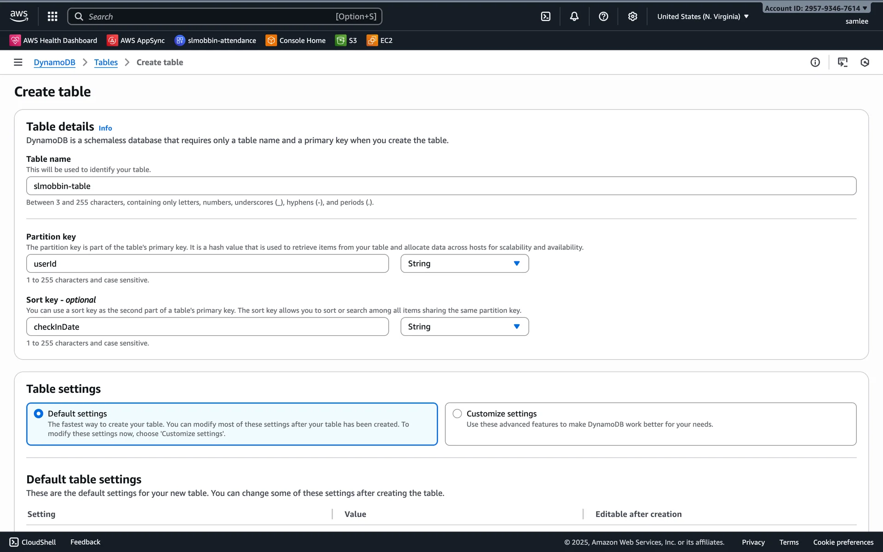Navigate to the DynamoDB breadcrumb link
Viewport: 883px width, 552px height.
54,62
